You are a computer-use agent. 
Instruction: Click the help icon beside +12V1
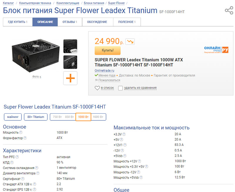tap(125, 145)
